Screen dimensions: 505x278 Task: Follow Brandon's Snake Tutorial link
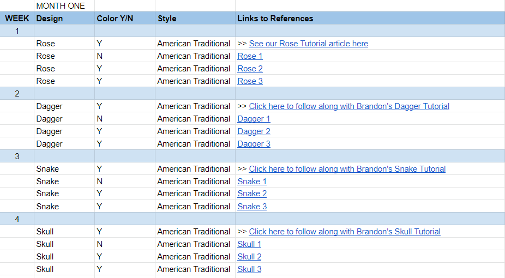[347, 169]
